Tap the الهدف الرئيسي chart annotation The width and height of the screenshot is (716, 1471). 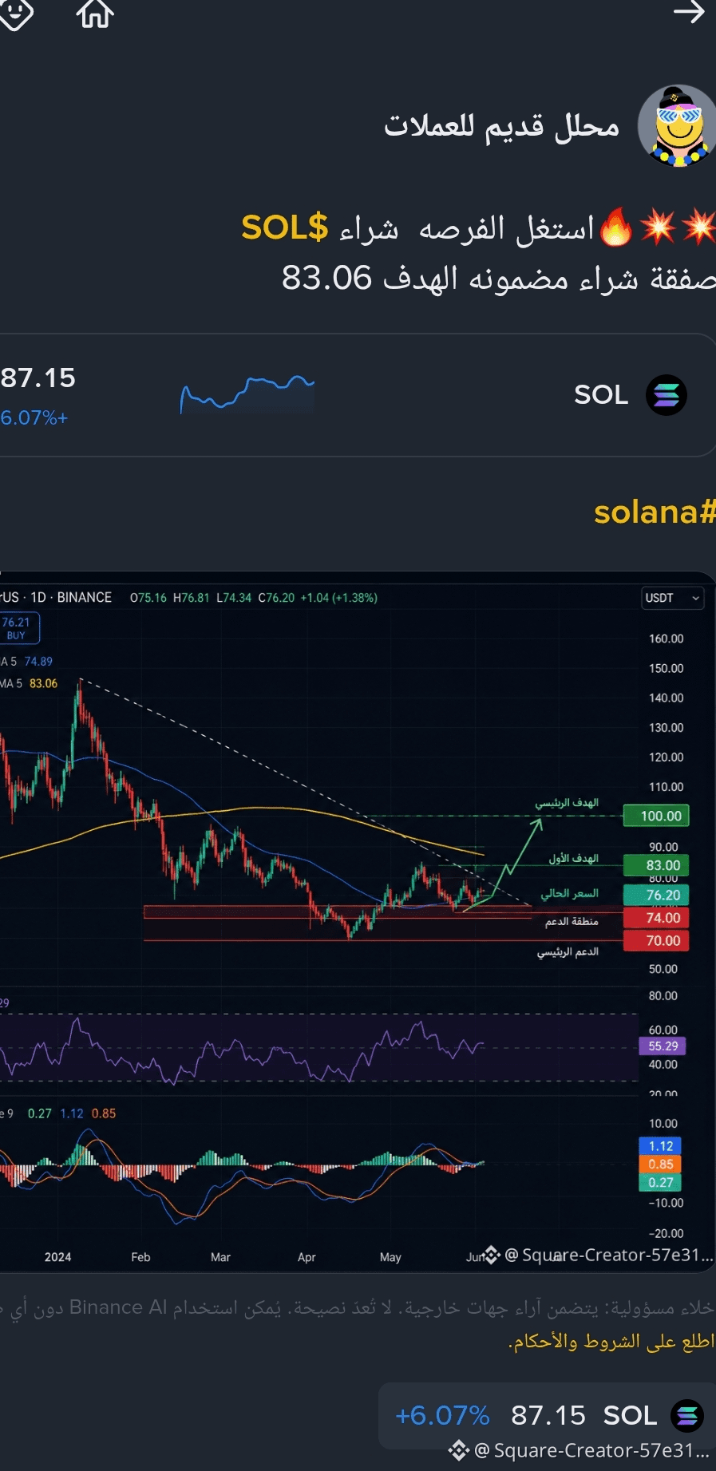point(567,802)
